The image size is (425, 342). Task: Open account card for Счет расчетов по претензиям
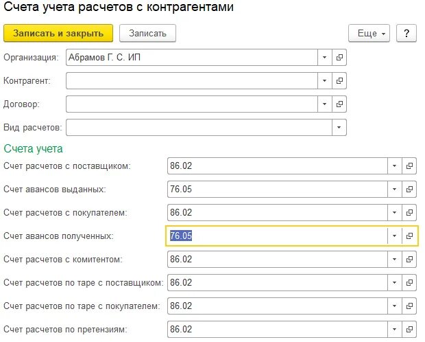click(409, 329)
